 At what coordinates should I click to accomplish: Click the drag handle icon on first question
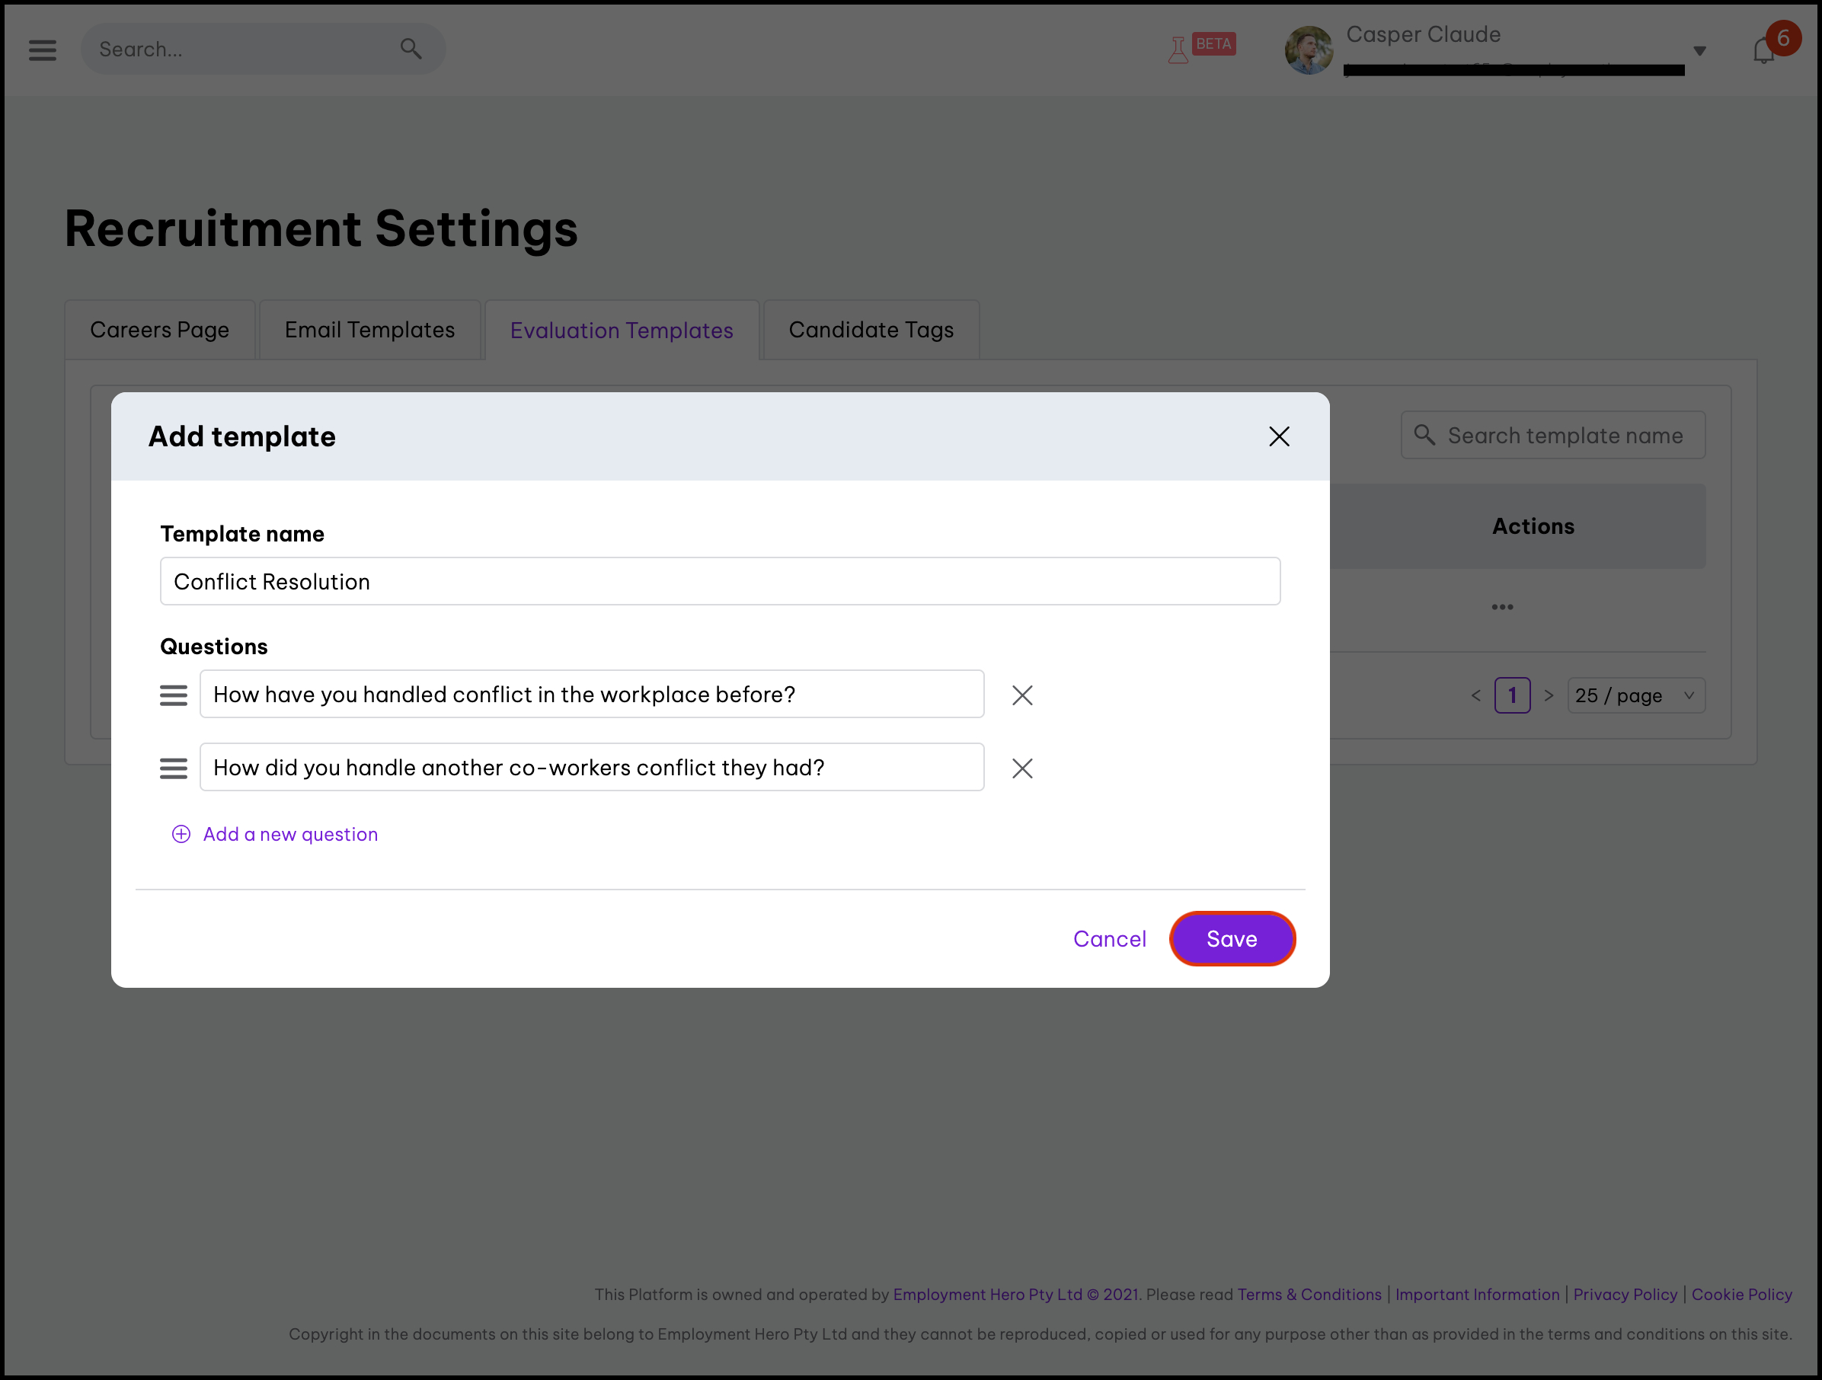coord(174,693)
